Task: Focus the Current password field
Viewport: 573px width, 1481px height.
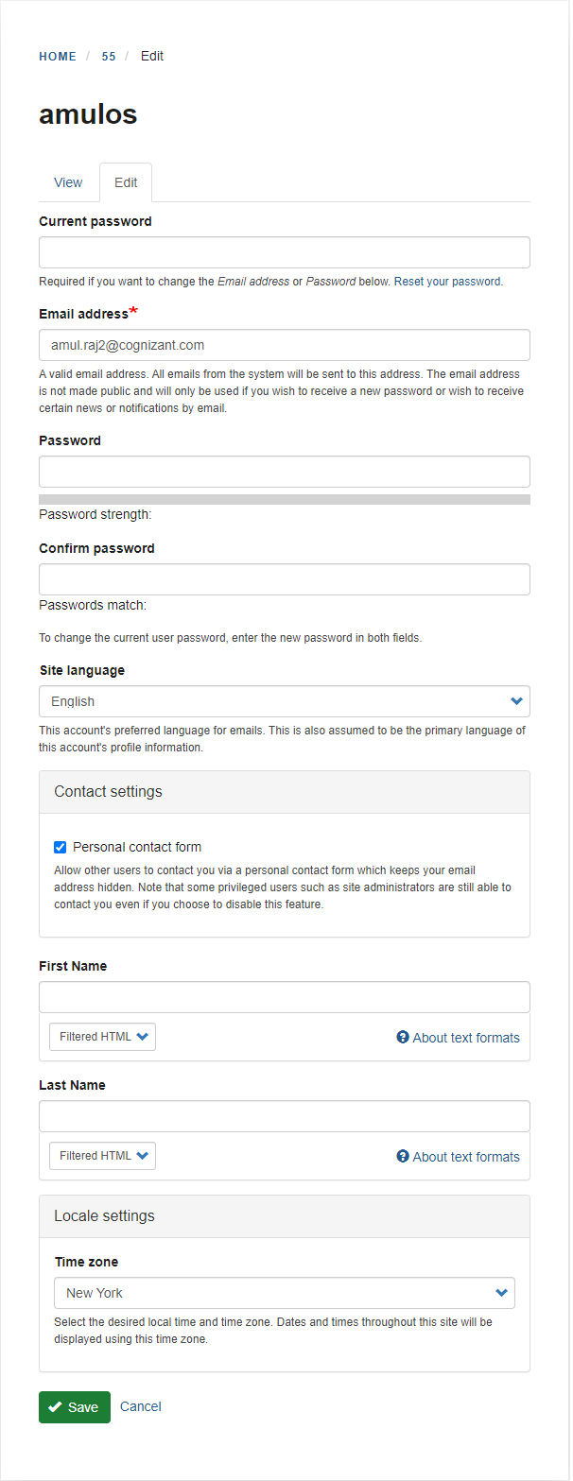Action: pyautogui.click(x=284, y=252)
